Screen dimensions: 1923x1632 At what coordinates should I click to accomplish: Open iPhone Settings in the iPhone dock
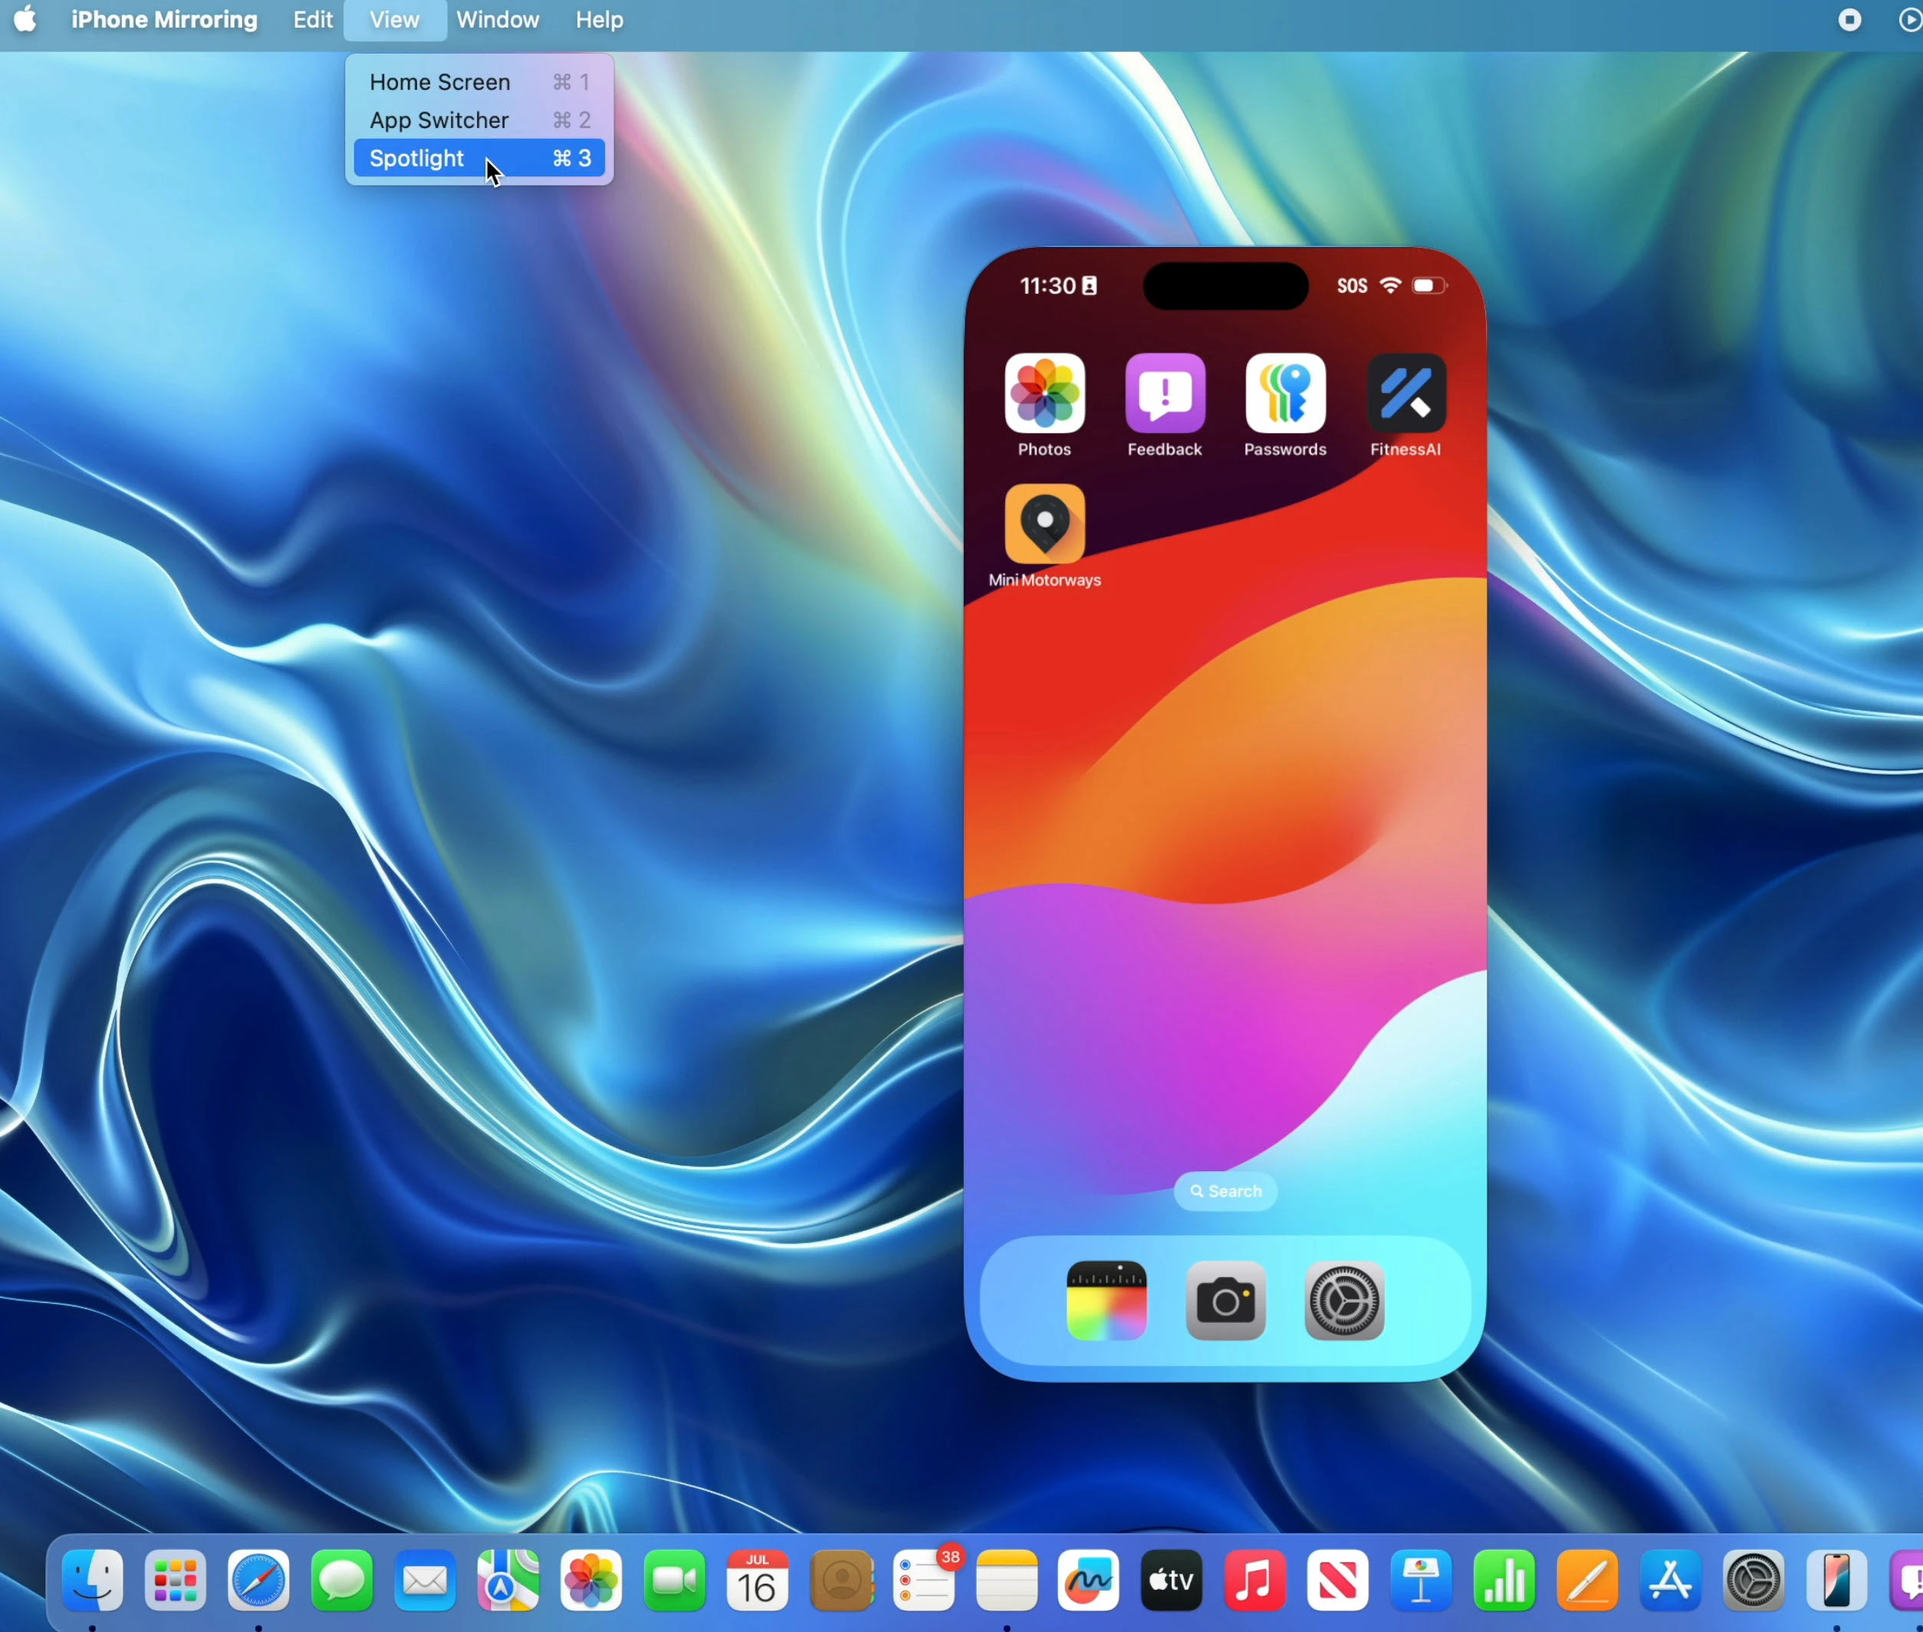coord(1344,1301)
